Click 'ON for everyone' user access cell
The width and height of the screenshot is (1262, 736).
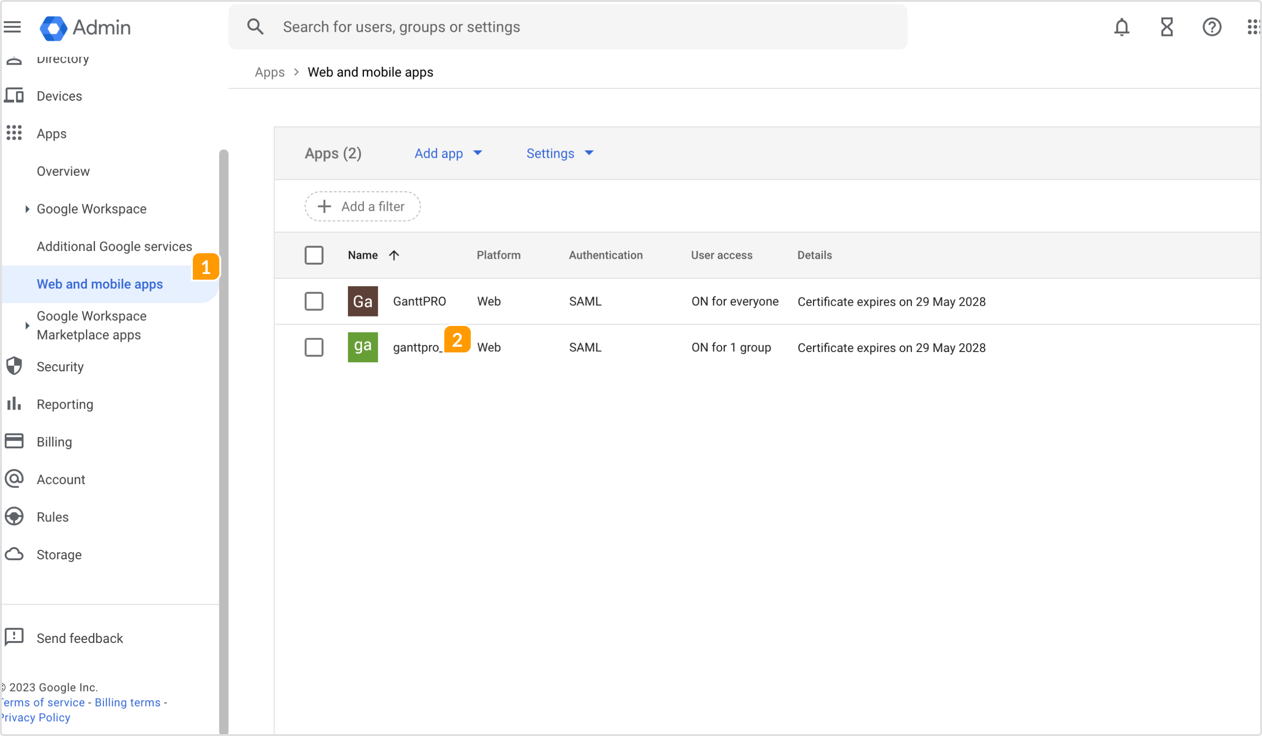(x=735, y=301)
